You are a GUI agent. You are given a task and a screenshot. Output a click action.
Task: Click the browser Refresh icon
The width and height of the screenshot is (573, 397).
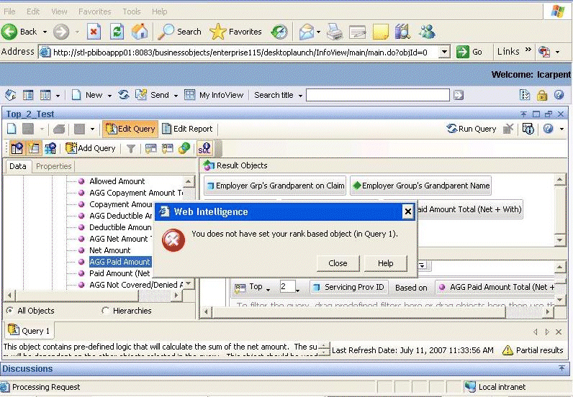(x=117, y=32)
